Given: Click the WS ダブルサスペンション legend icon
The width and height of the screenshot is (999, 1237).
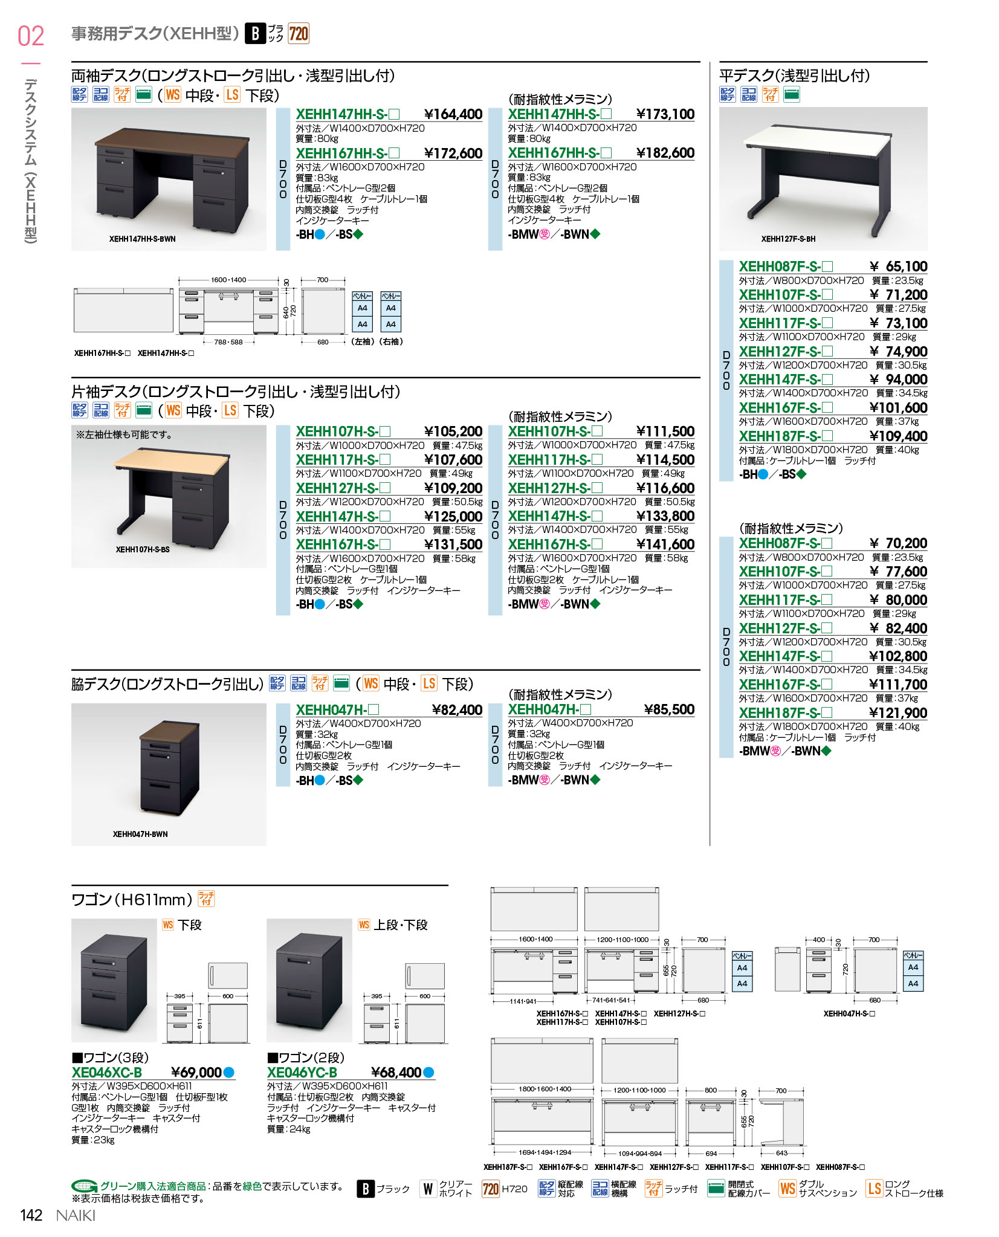Looking at the screenshot, I should (787, 1189).
